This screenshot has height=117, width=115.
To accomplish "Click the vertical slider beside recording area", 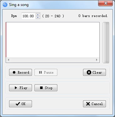I will [106, 42].
